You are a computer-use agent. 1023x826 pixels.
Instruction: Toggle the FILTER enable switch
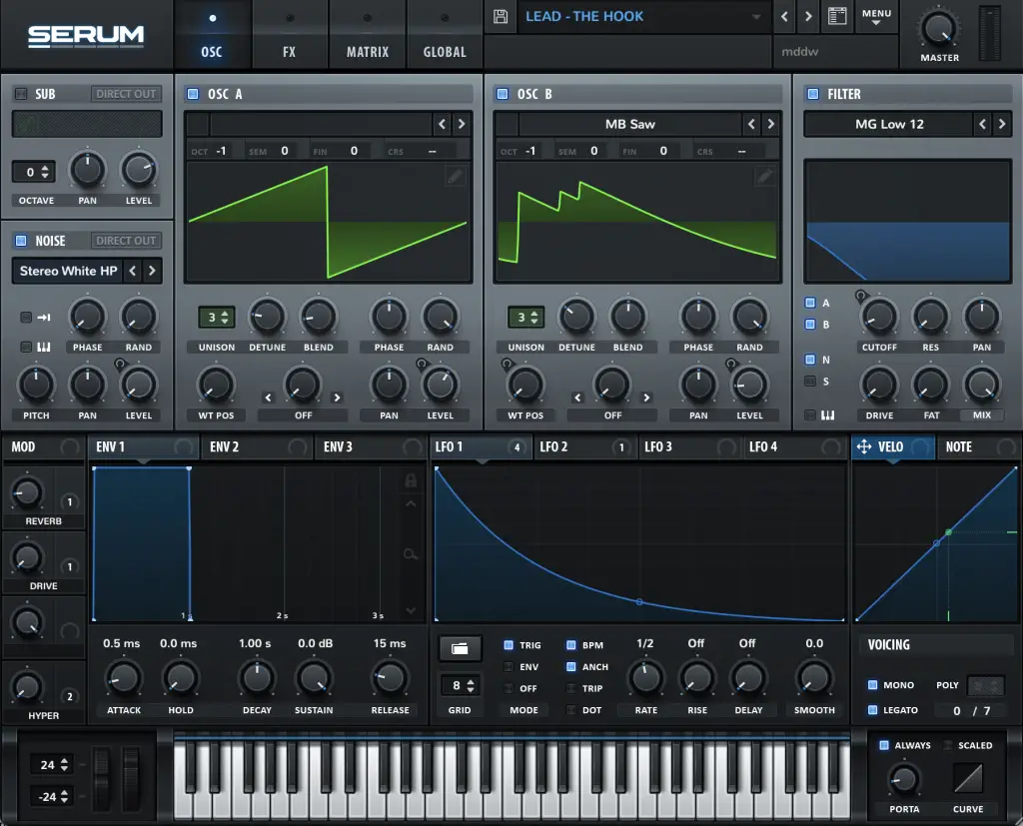pyautogui.click(x=813, y=94)
